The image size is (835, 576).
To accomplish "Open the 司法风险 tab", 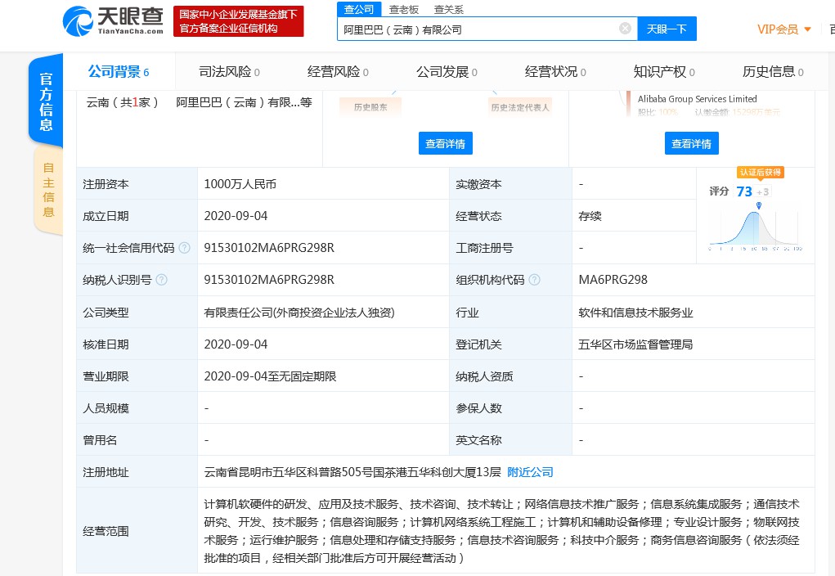I will [229, 71].
